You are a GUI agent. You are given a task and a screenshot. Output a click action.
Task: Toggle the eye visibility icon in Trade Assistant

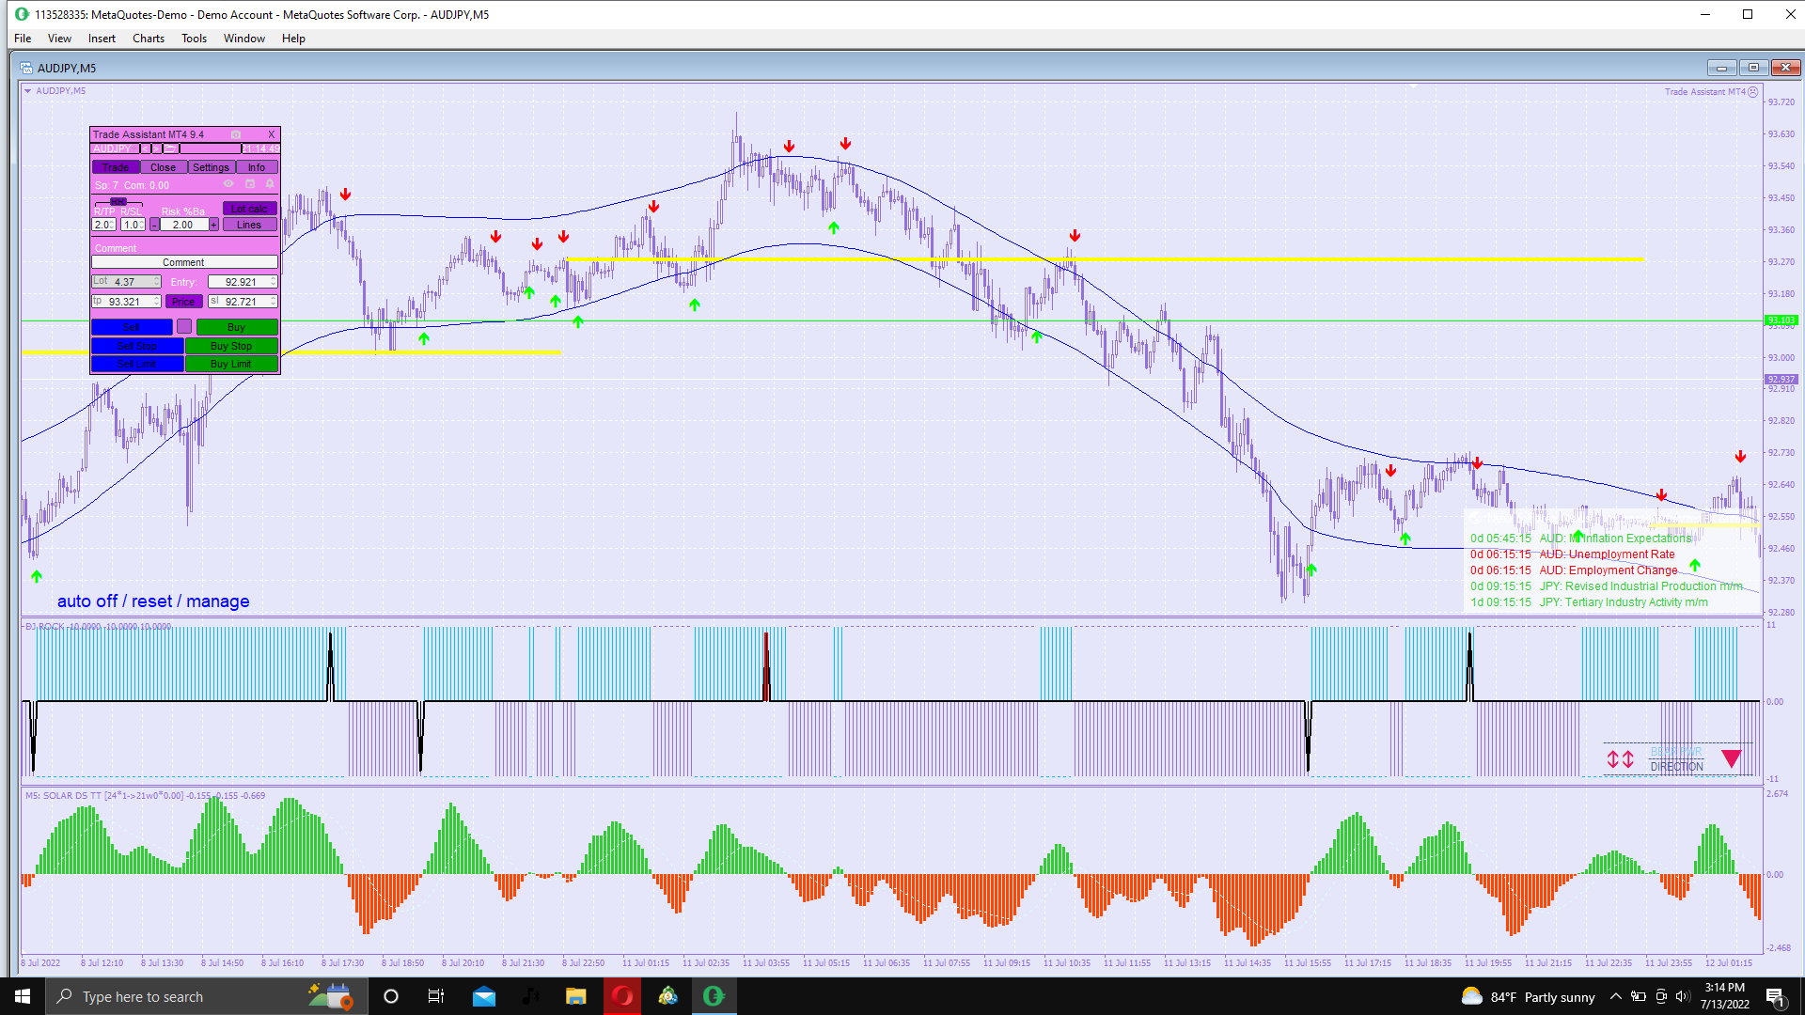click(228, 184)
